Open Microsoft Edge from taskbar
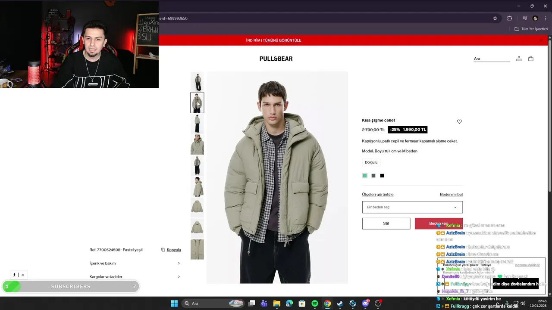 coord(289,304)
